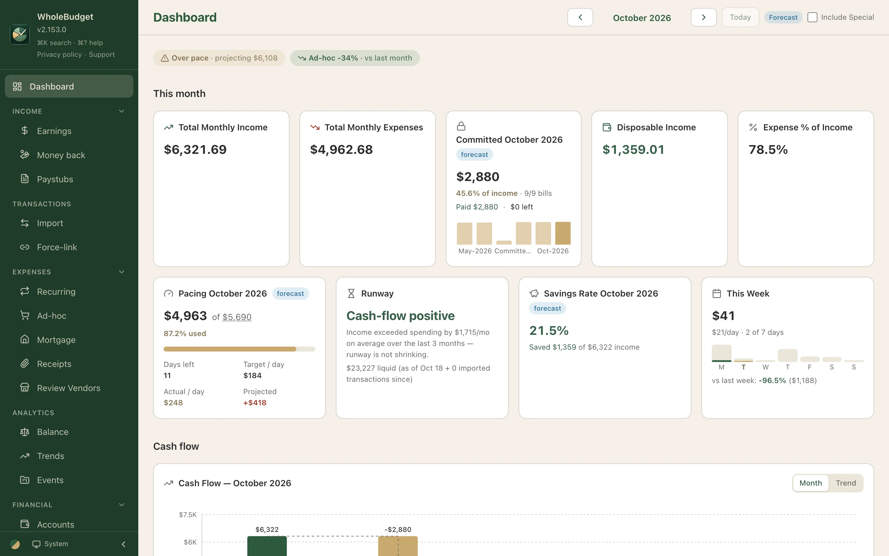Go to previous month arrow
889x556 pixels.
pyautogui.click(x=580, y=17)
